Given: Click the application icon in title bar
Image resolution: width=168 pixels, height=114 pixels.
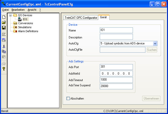Looking at the screenshot, I should click(x=3, y=4).
